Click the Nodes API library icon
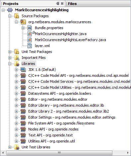The image size is (131, 156). 23,129
